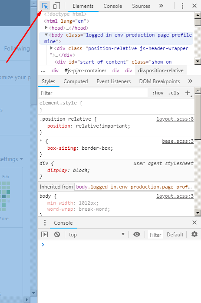Open the Default log levels dropdown
The image size is (201, 303).
(175, 235)
